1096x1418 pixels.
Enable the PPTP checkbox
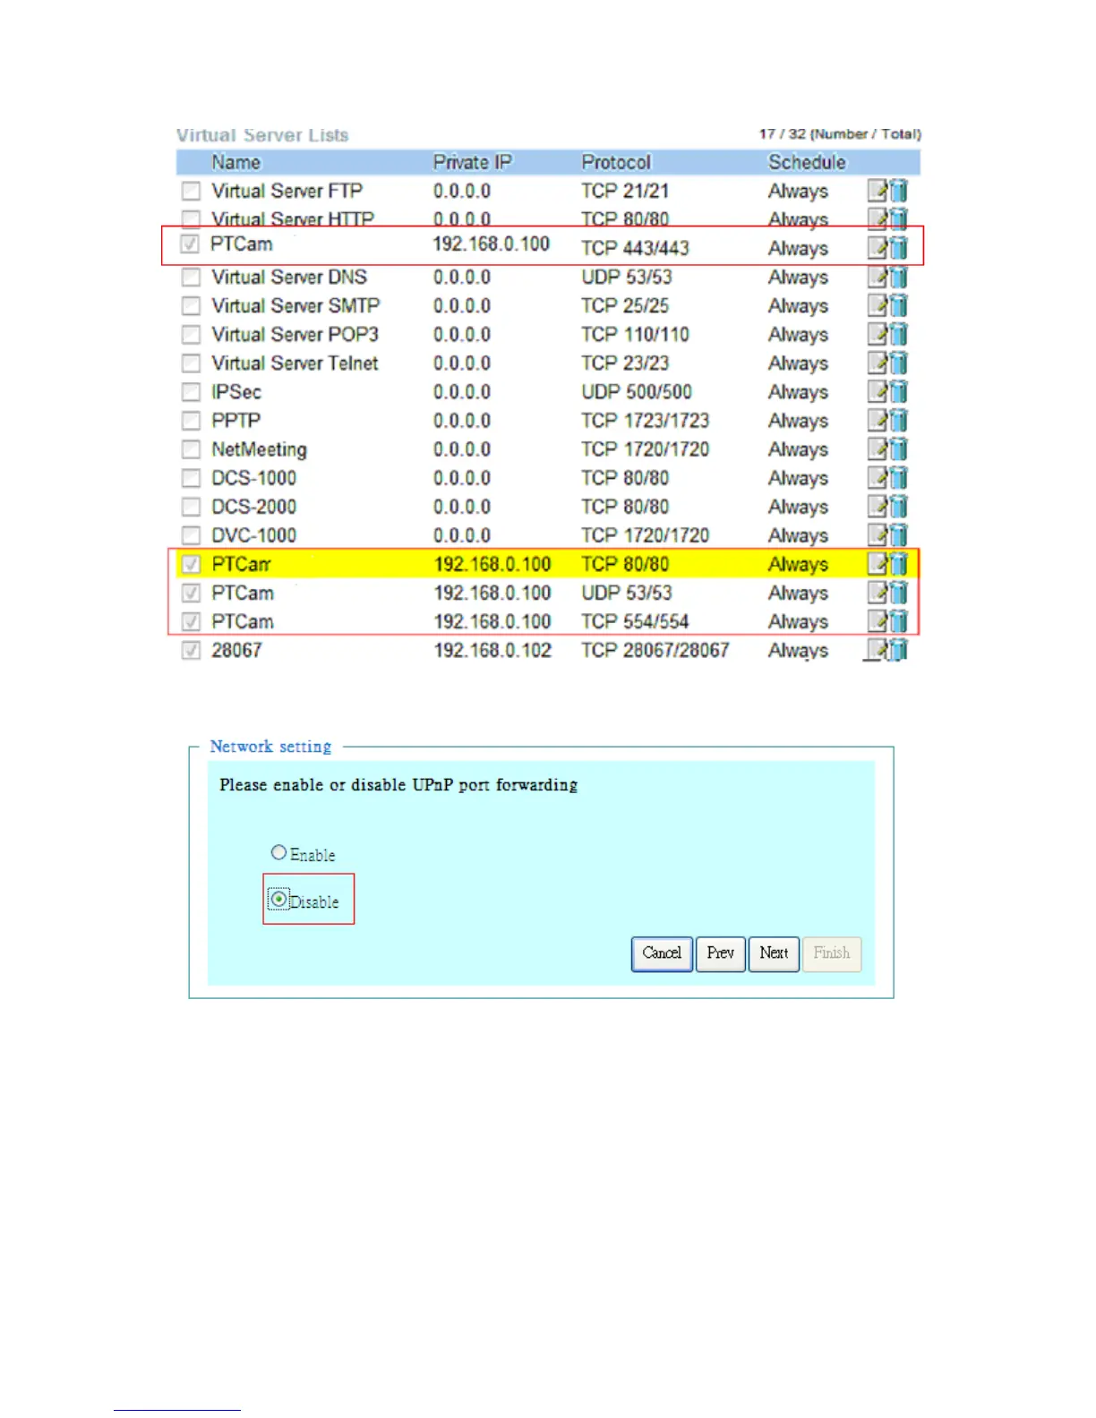point(191,420)
